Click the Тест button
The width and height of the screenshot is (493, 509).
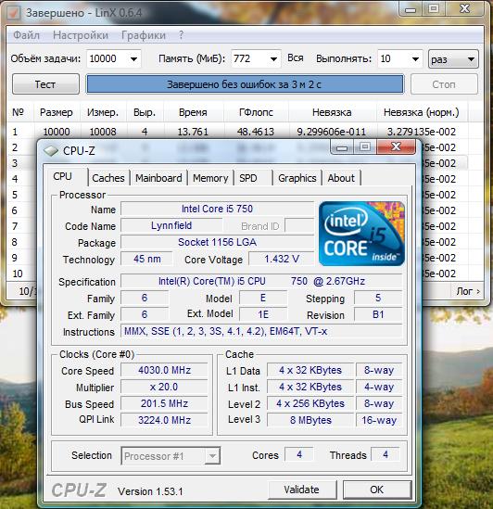(x=45, y=84)
